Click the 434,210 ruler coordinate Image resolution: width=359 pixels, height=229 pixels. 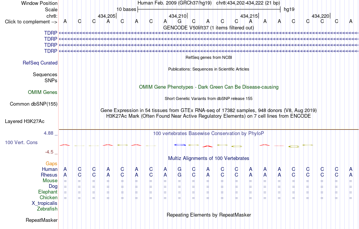pyautogui.click(x=178, y=16)
